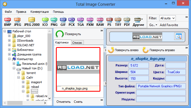Convert to PDF format
Viewport: 191px width, 108px height.
coord(127,22)
